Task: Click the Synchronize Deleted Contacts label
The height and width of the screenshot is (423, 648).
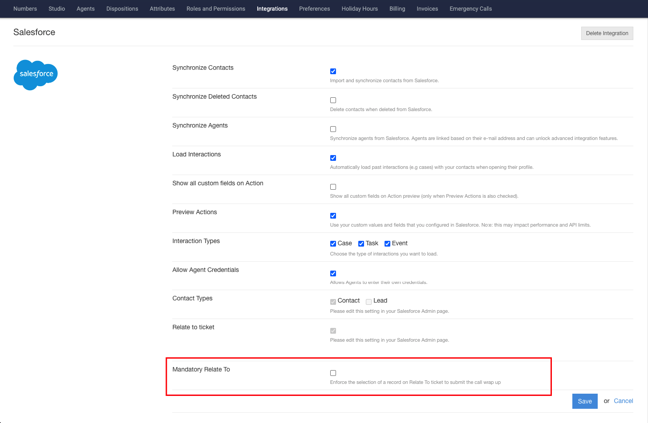Action: (x=215, y=96)
